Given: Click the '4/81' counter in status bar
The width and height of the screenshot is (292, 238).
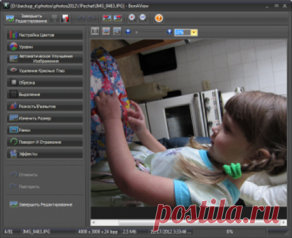Looking at the screenshot, I should click(x=8, y=232).
